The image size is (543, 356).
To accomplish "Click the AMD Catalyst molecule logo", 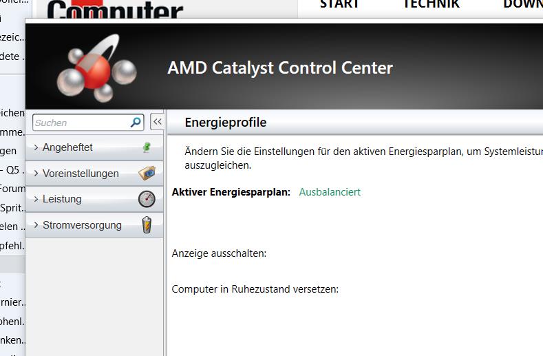I will [96, 68].
